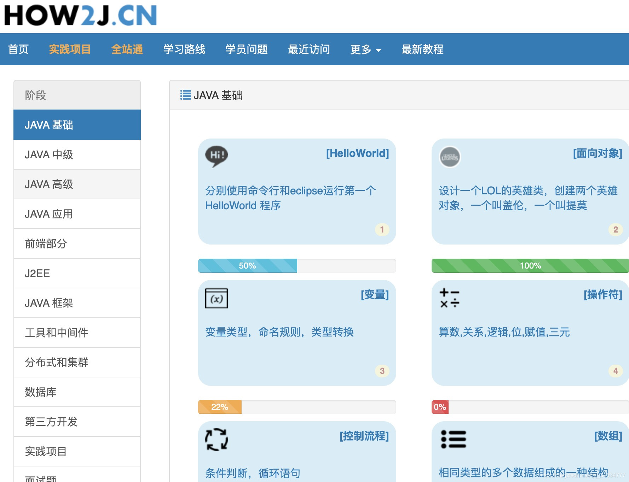
Task: Click the (x) variable icon
Action: (x=217, y=298)
